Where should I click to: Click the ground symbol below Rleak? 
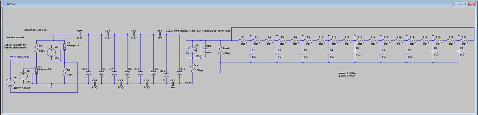pos(220,71)
